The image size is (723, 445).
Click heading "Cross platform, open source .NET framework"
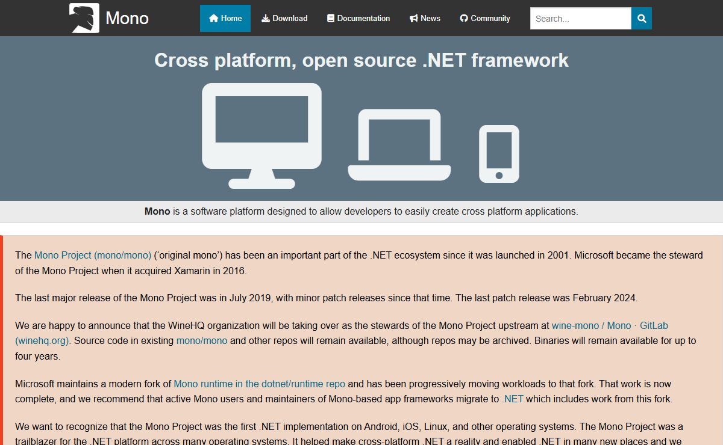point(361,60)
